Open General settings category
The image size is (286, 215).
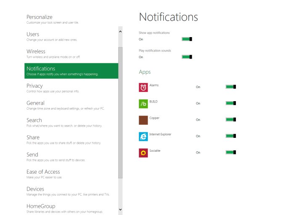pyautogui.click(x=71, y=105)
